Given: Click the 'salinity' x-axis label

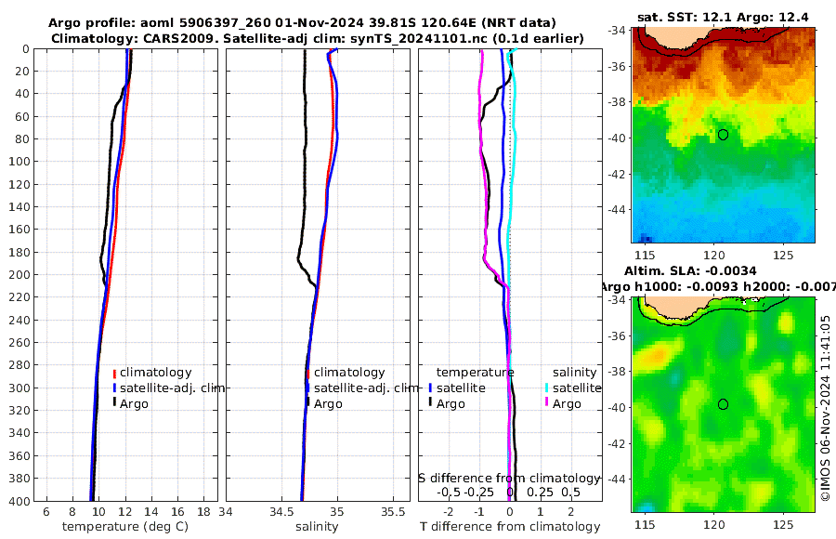Looking at the screenshot, I should tap(316, 527).
